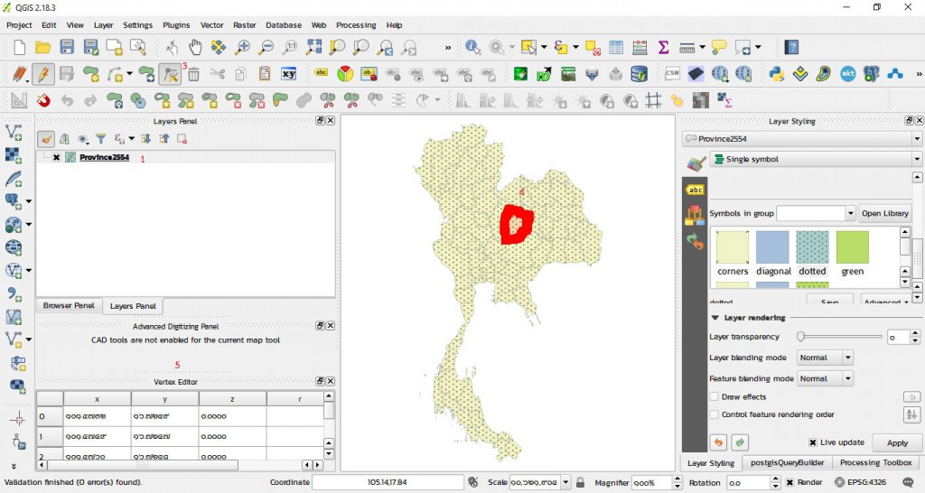The image size is (925, 493).
Task: Click the Open Library button
Action: 884,213
